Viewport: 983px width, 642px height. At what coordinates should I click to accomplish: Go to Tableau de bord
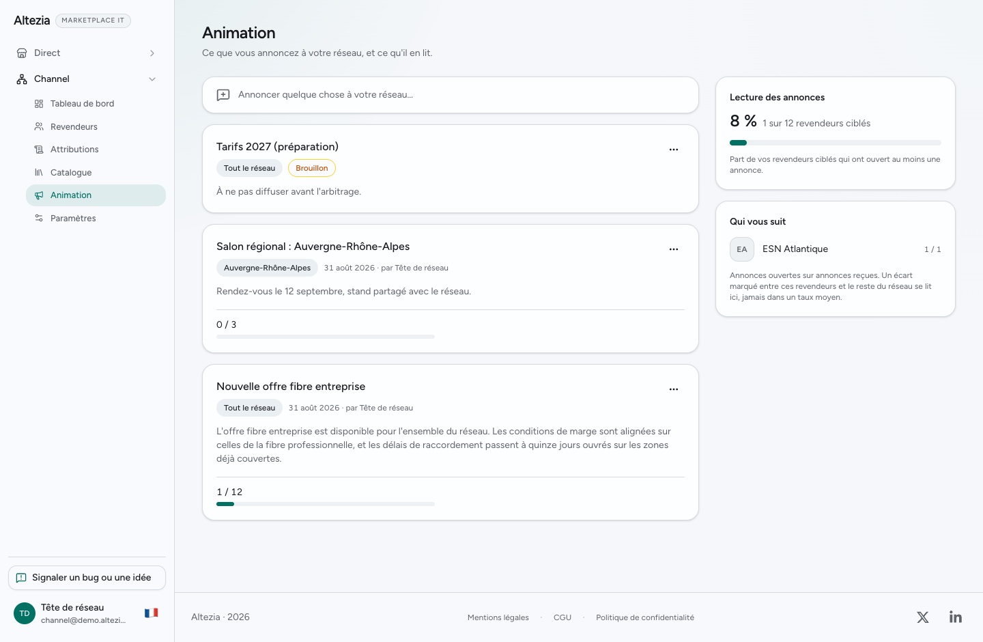pyautogui.click(x=96, y=104)
